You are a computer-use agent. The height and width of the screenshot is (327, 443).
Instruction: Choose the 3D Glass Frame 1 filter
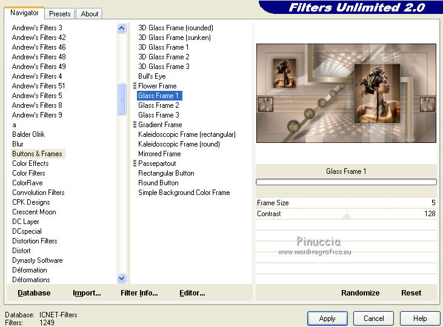[x=164, y=47]
